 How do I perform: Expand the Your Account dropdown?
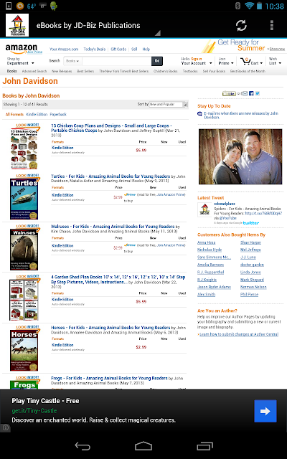pyautogui.click(x=197, y=61)
